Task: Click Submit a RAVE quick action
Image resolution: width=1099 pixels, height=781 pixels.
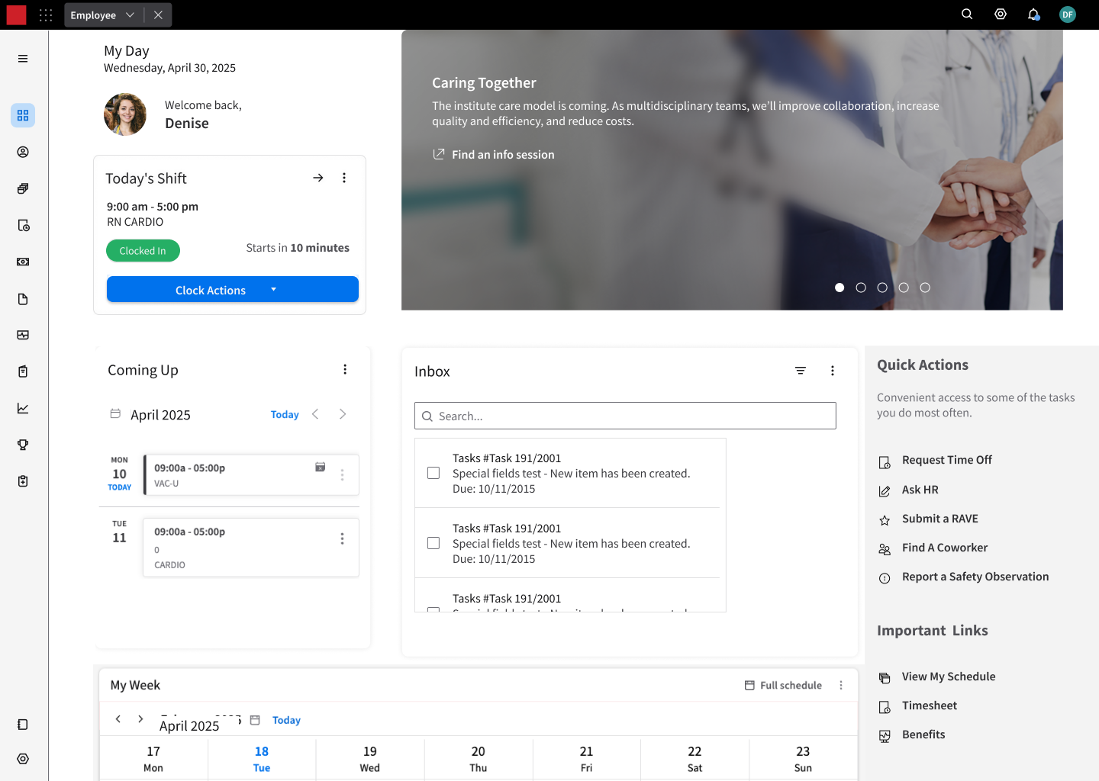Action: tap(929, 519)
